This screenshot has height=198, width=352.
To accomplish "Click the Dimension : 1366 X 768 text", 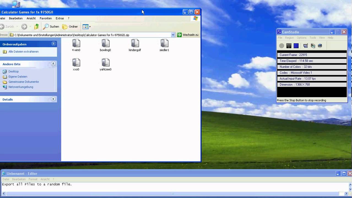I will coord(295,85).
